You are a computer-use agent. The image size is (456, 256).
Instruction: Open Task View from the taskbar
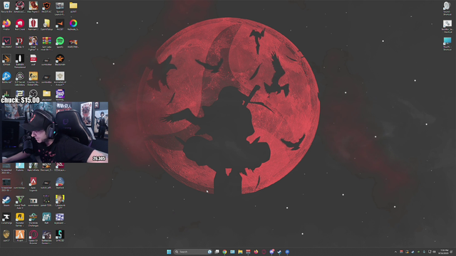[217, 252]
